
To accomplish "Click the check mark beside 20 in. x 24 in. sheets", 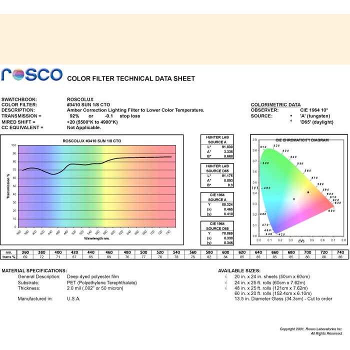I will [x=226, y=277].
